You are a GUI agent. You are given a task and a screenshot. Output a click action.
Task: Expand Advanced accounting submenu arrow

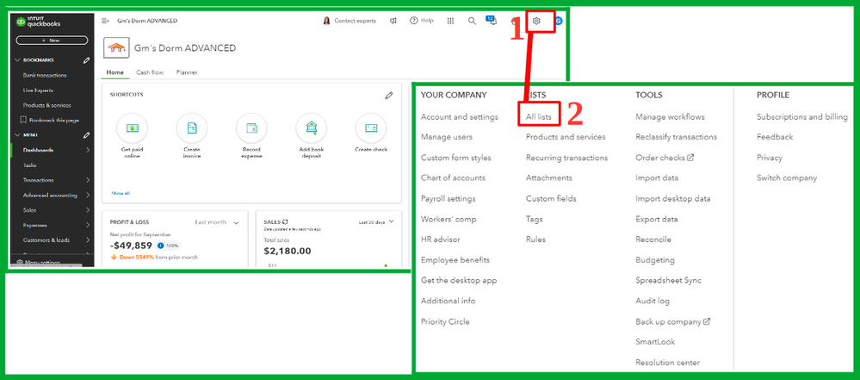click(x=88, y=195)
